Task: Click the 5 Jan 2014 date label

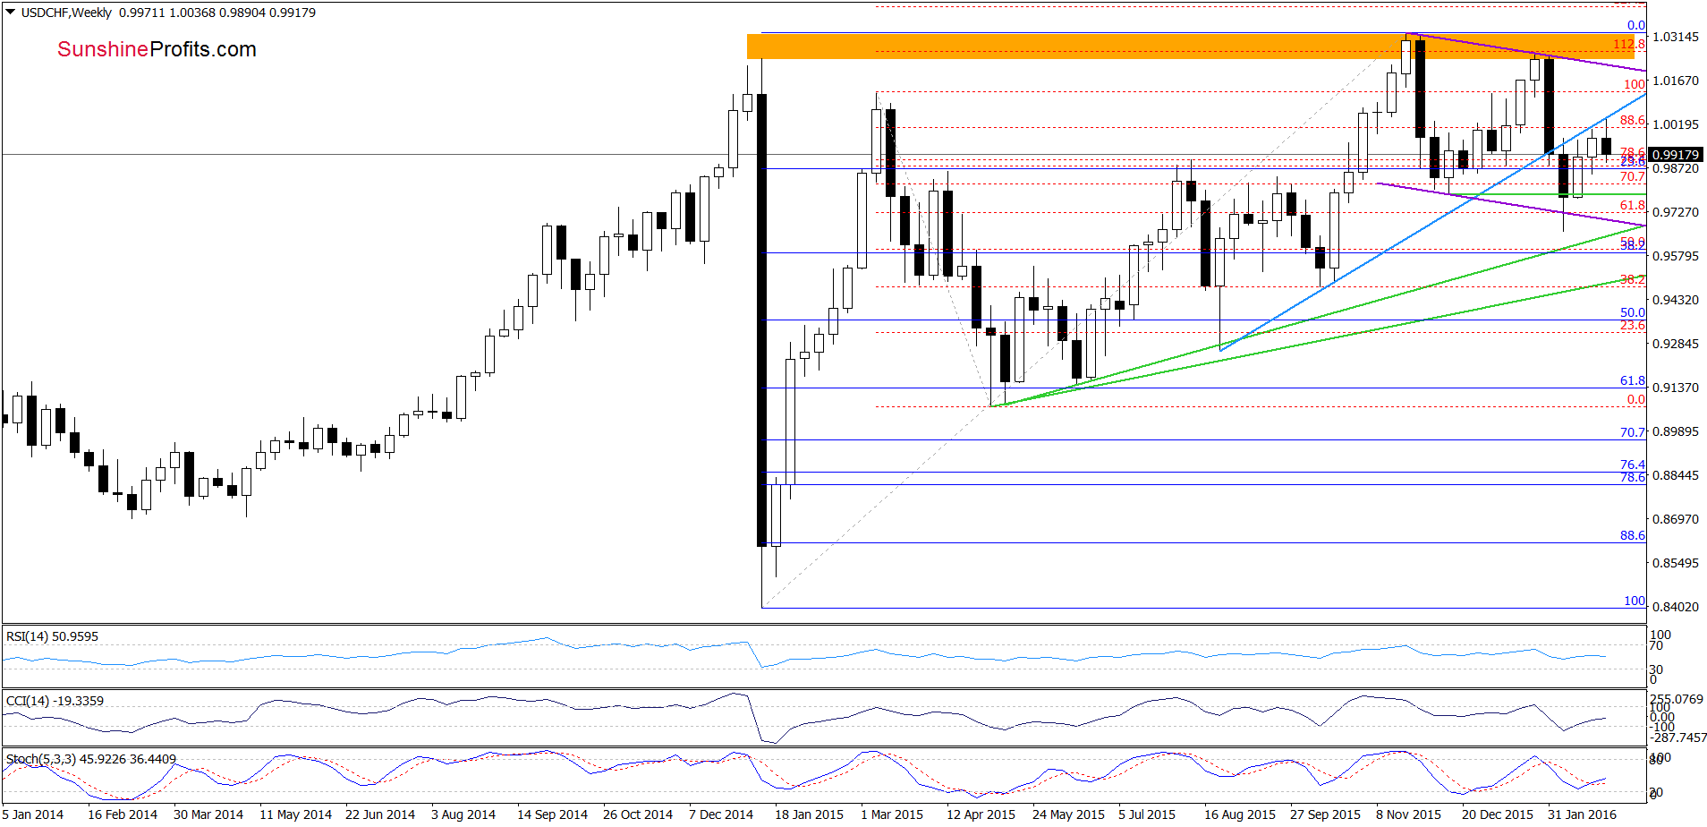Action: click(33, 814)
